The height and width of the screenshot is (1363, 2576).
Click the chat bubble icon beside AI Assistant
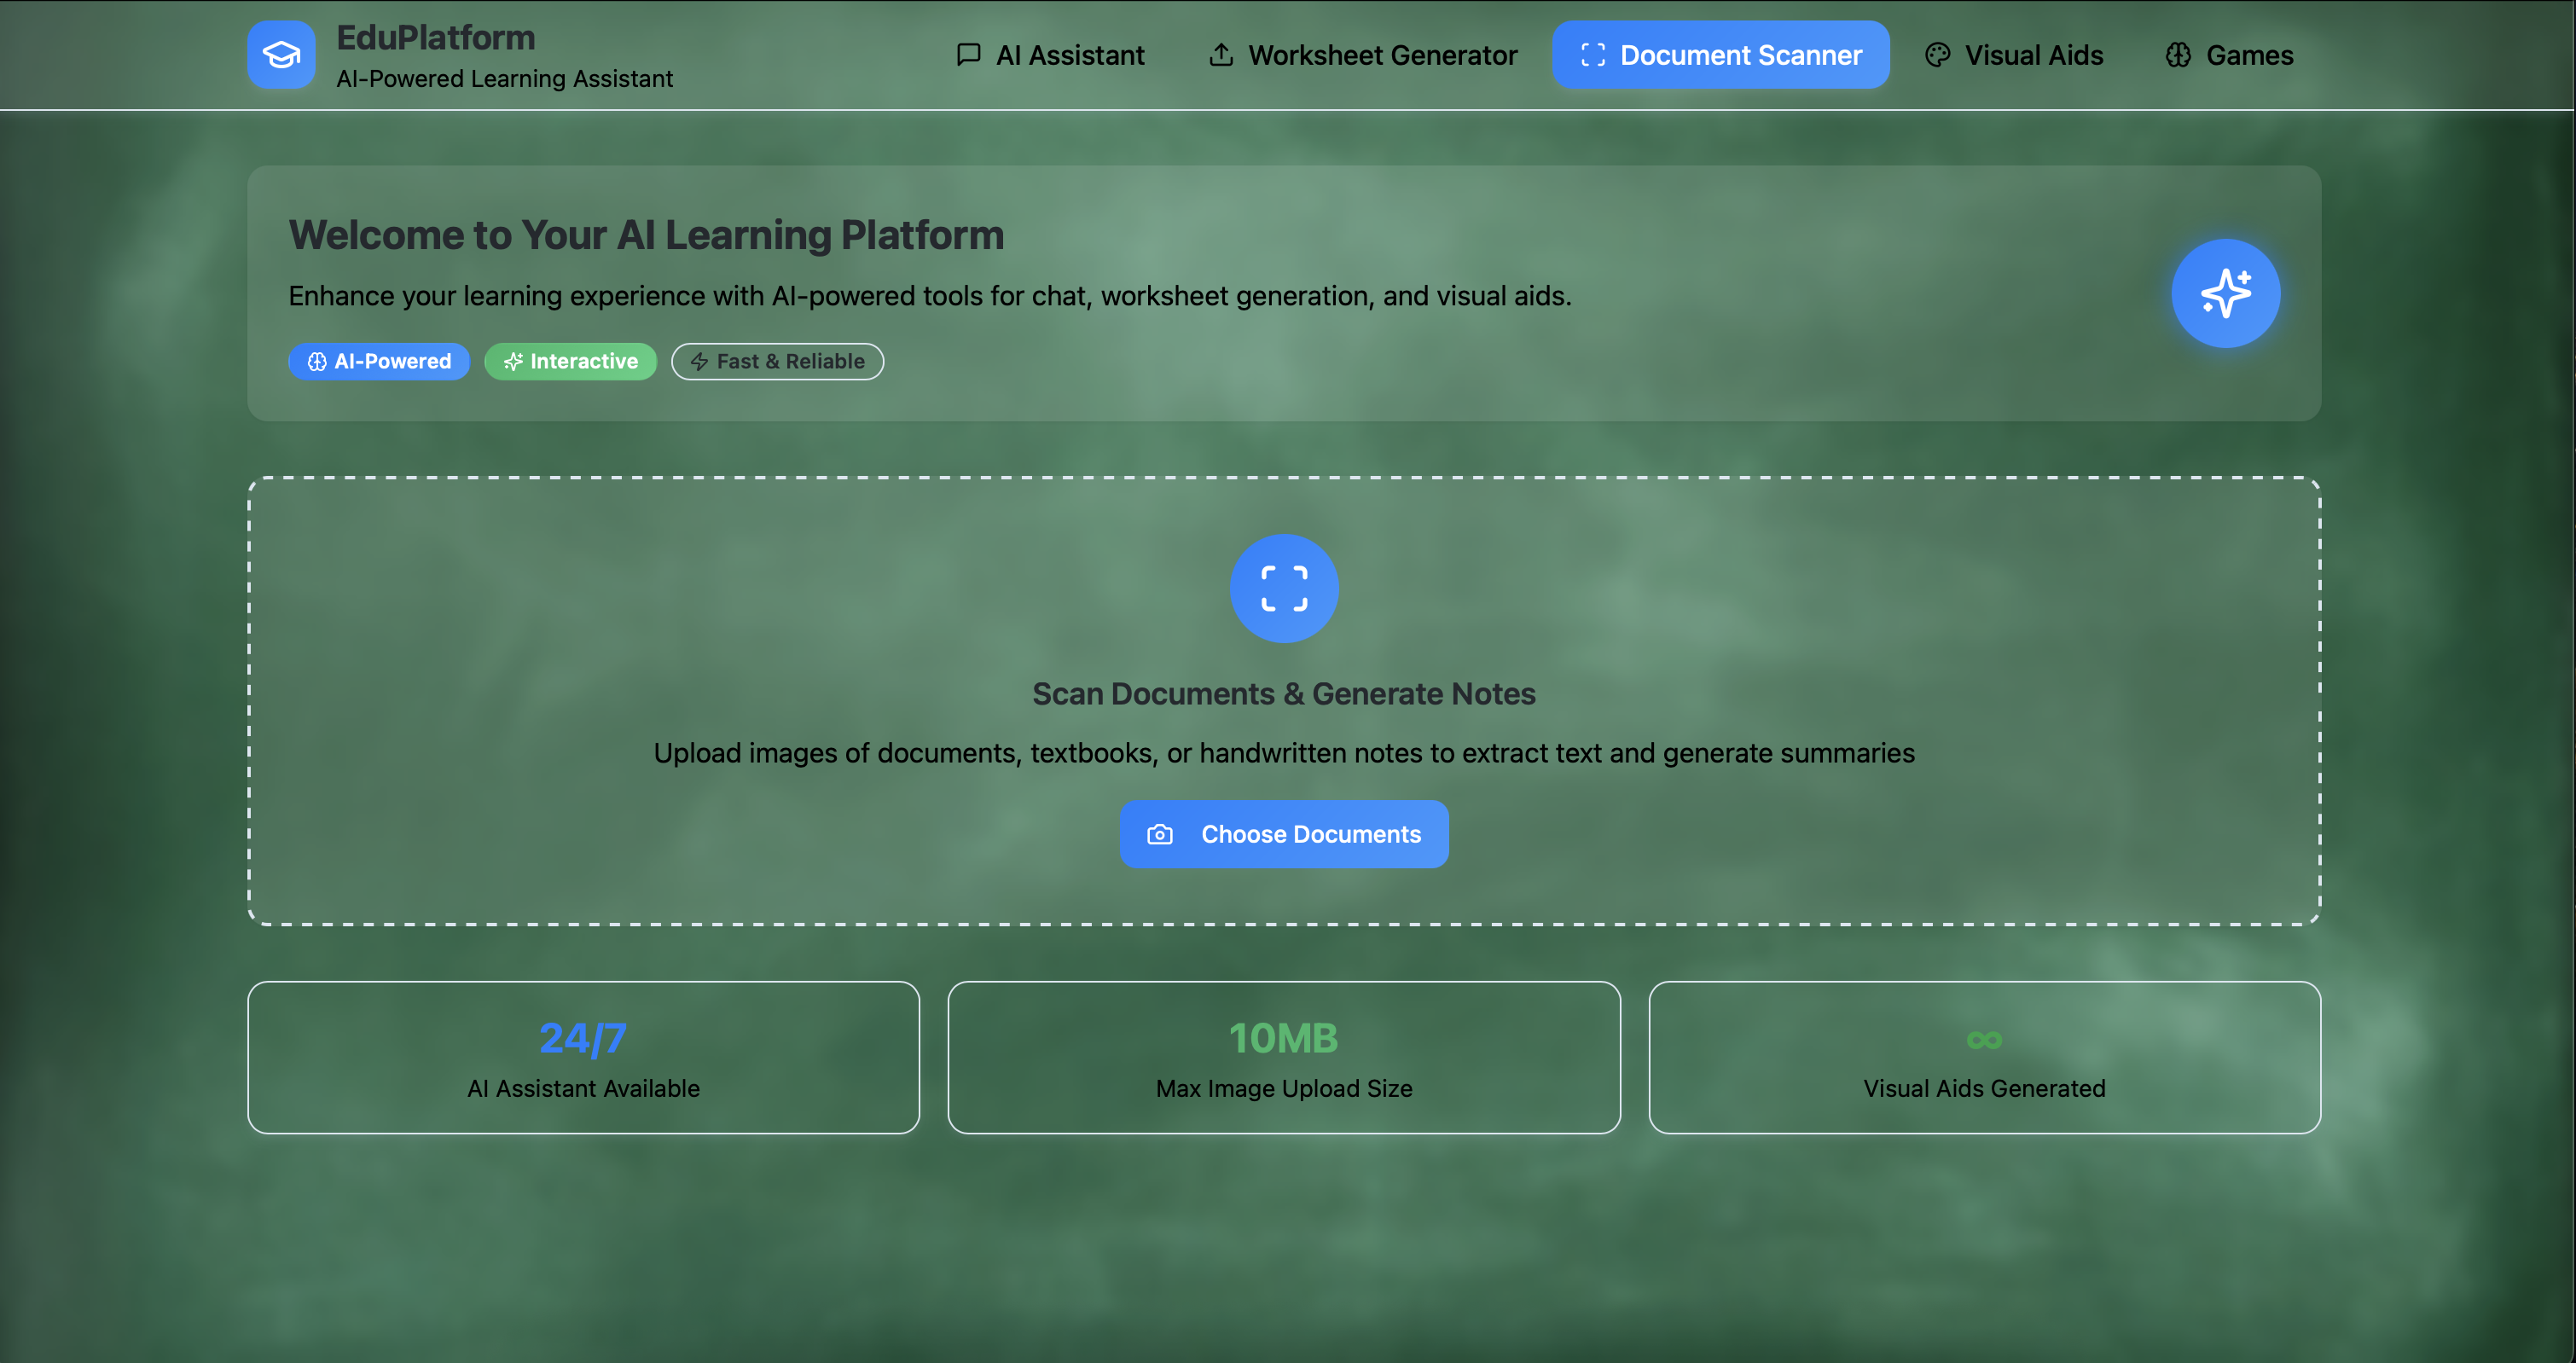(x=968, y=55)
